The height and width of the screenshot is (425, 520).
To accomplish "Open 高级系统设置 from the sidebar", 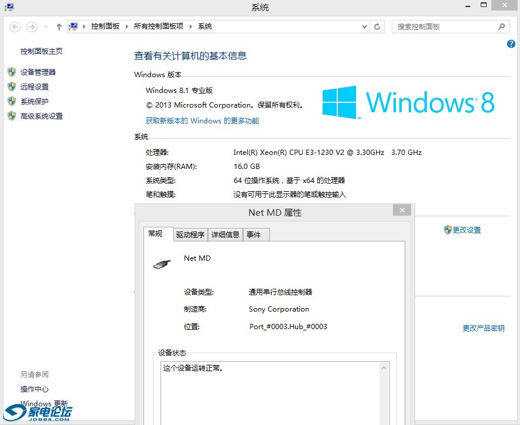I will (42, 116).
